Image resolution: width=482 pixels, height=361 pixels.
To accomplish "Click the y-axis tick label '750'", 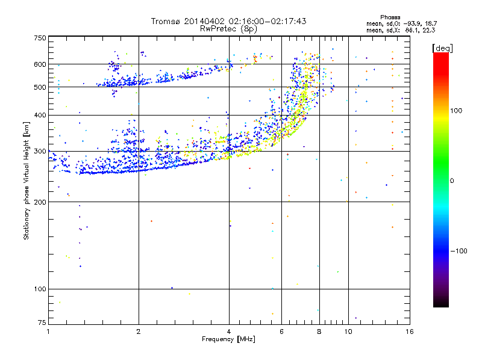I will tap(40, 38).
